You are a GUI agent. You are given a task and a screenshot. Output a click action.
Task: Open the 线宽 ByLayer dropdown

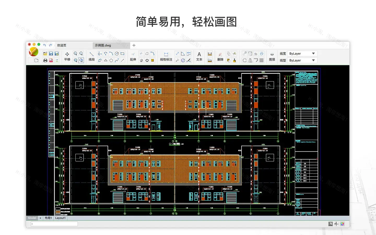302,53
